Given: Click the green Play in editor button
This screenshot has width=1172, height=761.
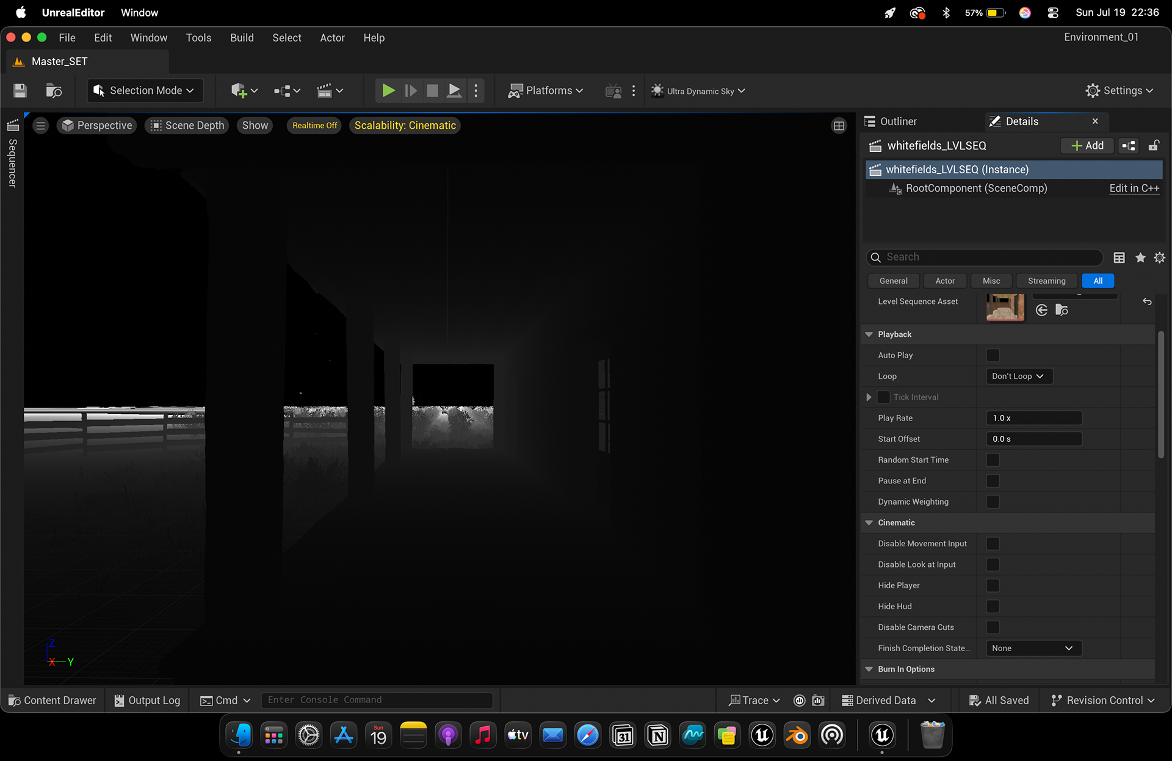Looking at the screenshot, I should pos(388,91).
